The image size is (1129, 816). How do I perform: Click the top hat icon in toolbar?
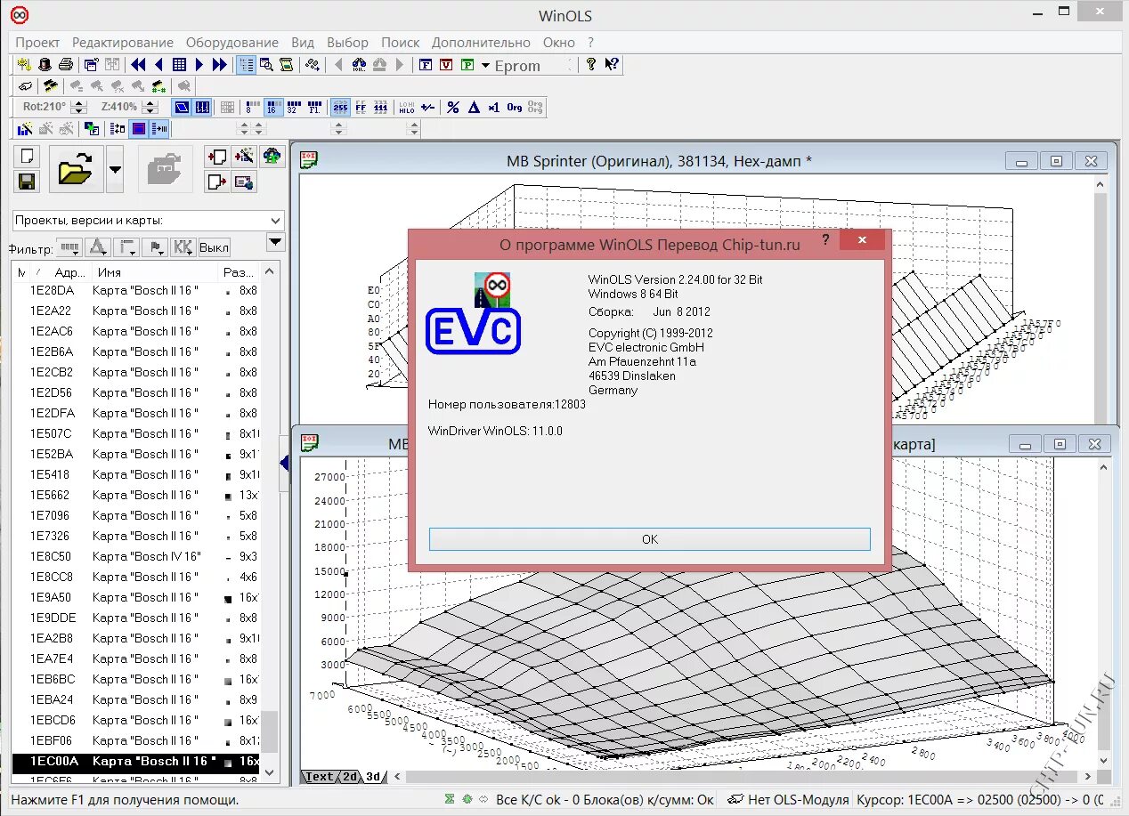click(45, 64)
